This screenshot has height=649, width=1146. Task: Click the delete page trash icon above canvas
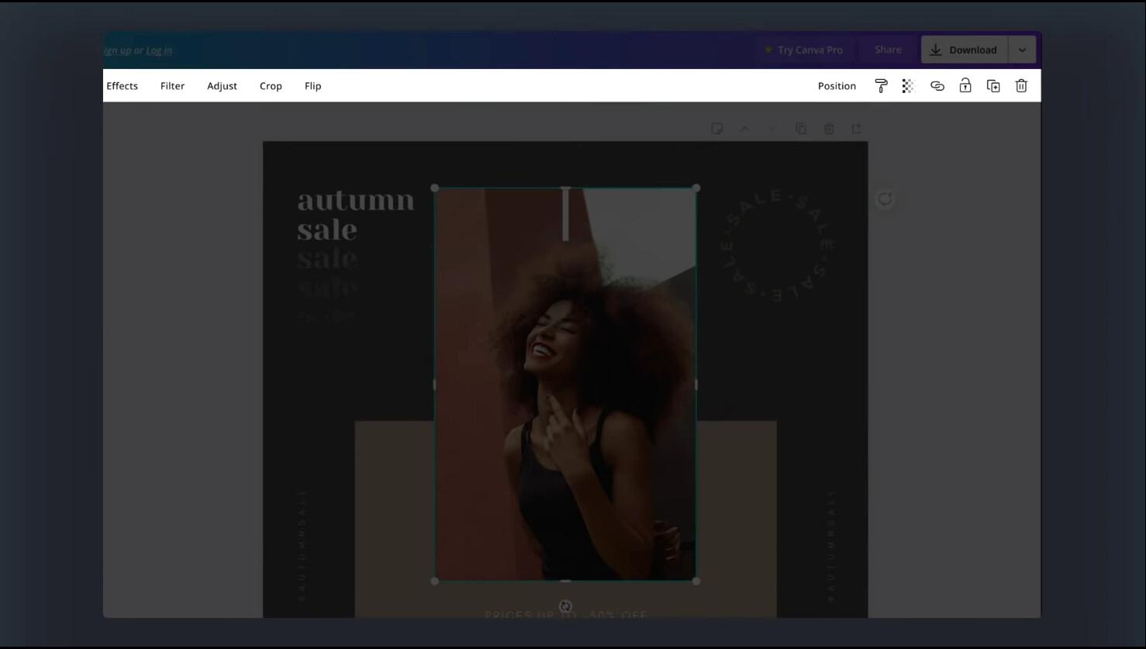[x=829, y=129]
